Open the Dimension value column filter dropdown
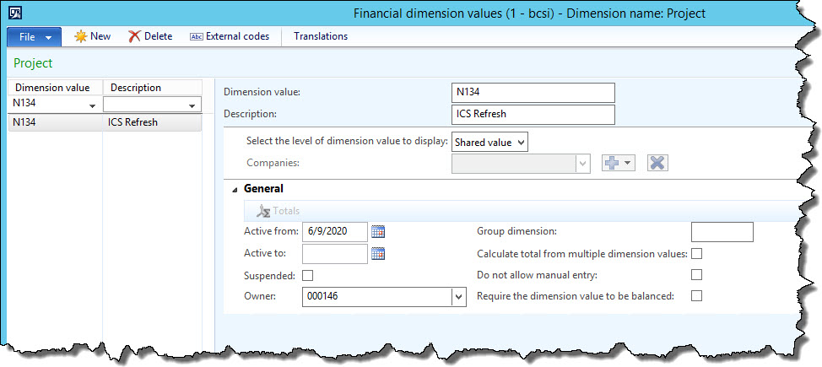Screen dimensions: 822x367 click(92, 105)
